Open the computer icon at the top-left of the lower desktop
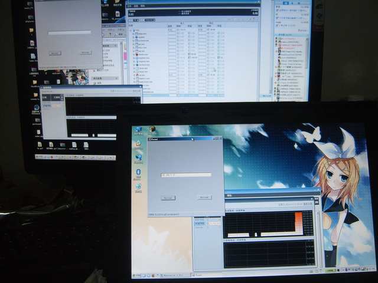Viewport: 378px width, 283px height. (x=138, y=130)
